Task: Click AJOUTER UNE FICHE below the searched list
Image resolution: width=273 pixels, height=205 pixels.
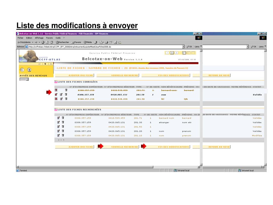Action: [x=75, y=147]
